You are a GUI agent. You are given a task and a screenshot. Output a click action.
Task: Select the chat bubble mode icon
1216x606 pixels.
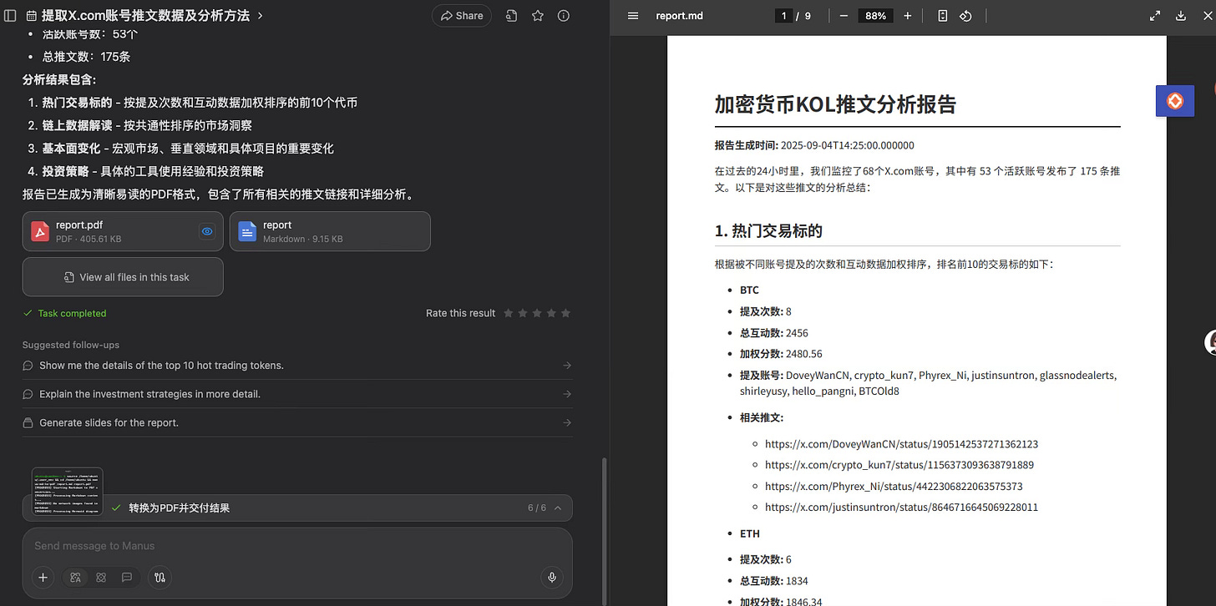pos(127,577)
